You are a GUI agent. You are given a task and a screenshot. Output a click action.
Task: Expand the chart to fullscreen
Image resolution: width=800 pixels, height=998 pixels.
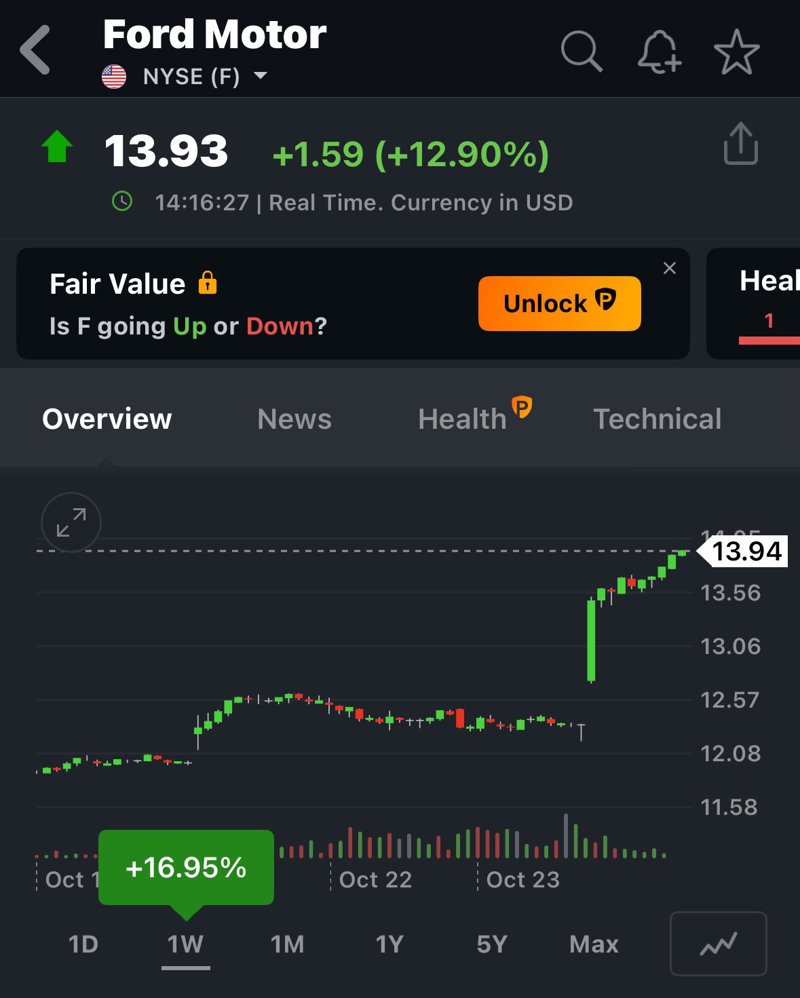pyautogui.click(x=71, y=522)
